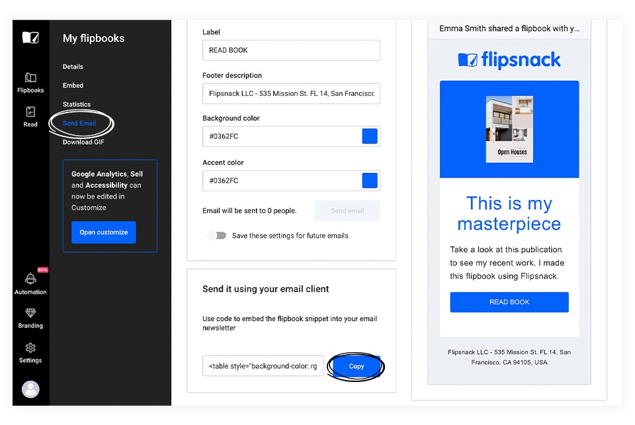Click the 'Google Analytics, Sell and Accessibility' notice text
This screenshot has width=635, height=425.
107,191
